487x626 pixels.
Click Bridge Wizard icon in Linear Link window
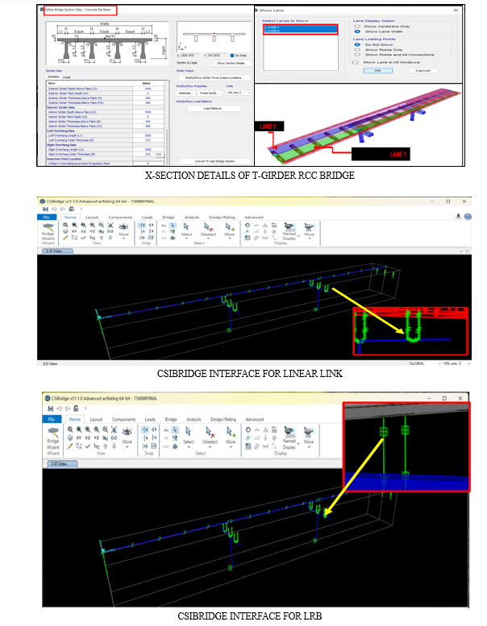48,226
